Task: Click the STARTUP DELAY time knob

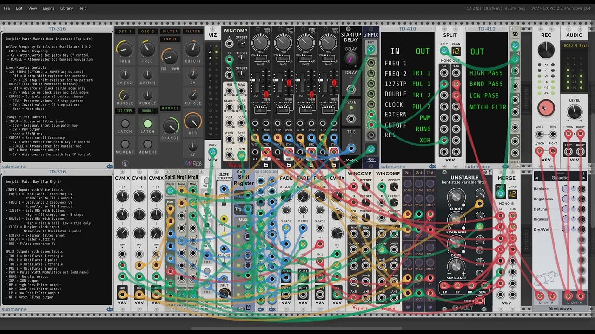Action: pyautogui.click(x=351, y=58)
